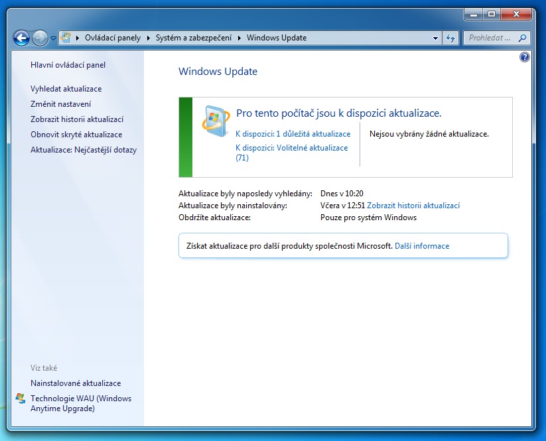This screenshot has height=441, width=546.
Task: Click Zobrazit historii aktualizací beside Včera v 12:51
Action: (x=413, y=206)
